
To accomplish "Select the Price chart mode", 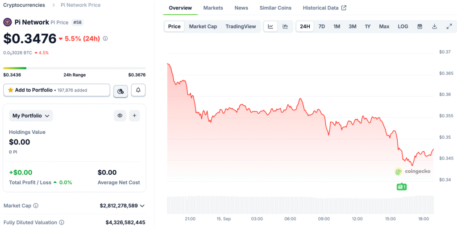I will [x=174, y=26].
